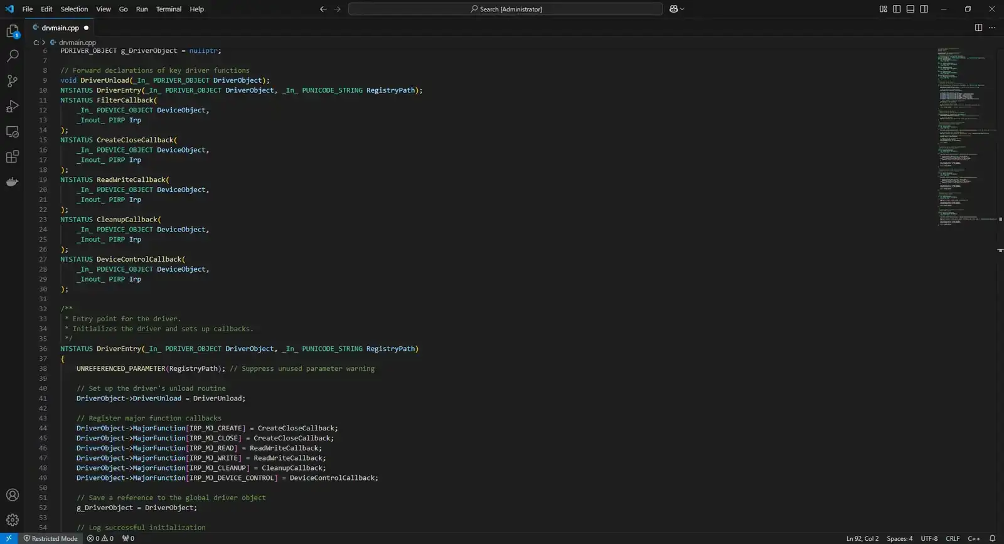Open the Search view in sidebar
1004x544 pixels.
[x=13, y=56]
